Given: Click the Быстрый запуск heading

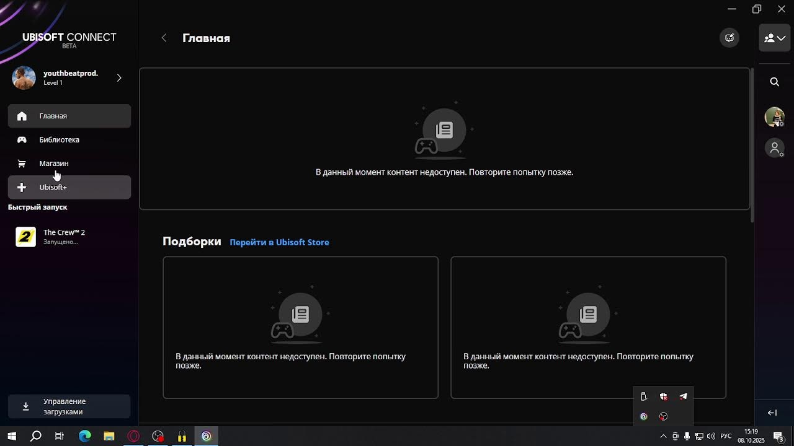Looking at the screenshot, I should pos(38,207).
